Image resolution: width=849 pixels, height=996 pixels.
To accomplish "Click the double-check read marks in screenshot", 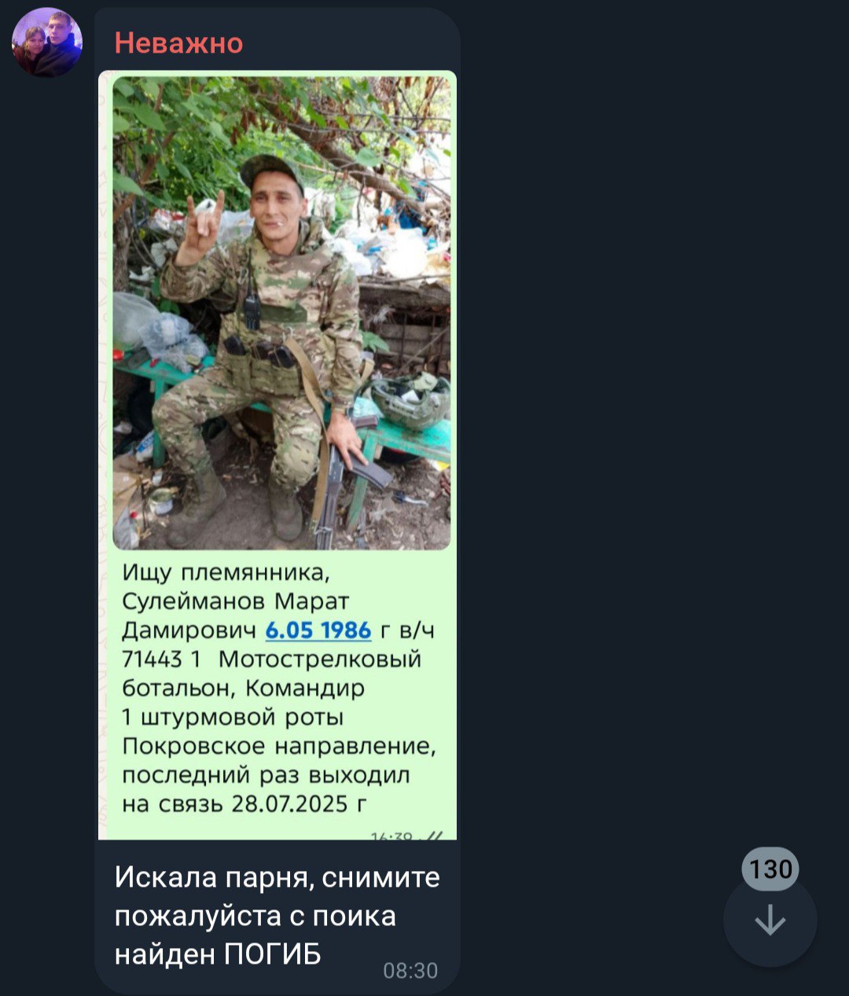I will [x=435, y=836].
